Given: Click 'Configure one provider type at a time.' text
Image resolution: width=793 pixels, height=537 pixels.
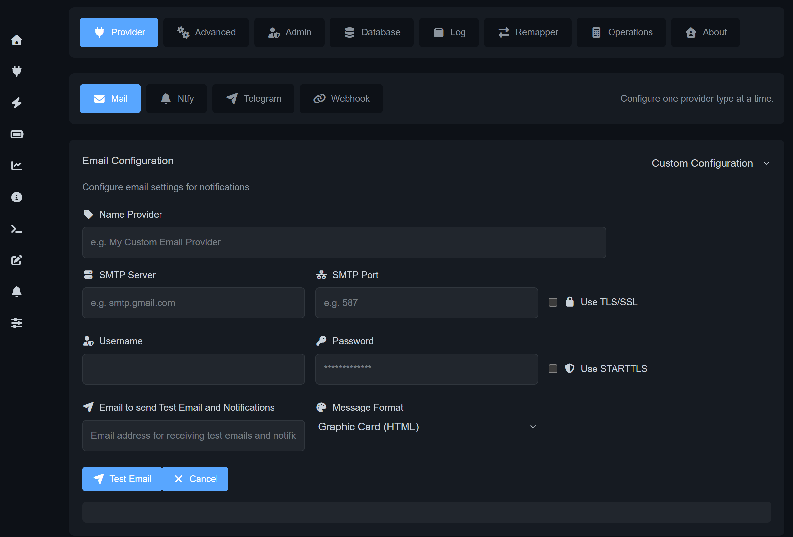Looking at the screenshot, I should [697, 99].
